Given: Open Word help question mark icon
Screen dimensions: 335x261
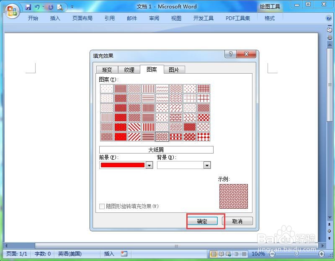Looking at the screenshot, I should pyautogui.click(x=329, y=18).
